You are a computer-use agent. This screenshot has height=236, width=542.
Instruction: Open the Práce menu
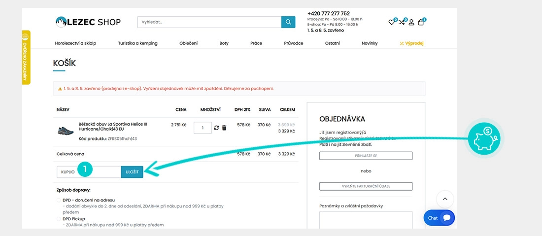tap(256, 43)
